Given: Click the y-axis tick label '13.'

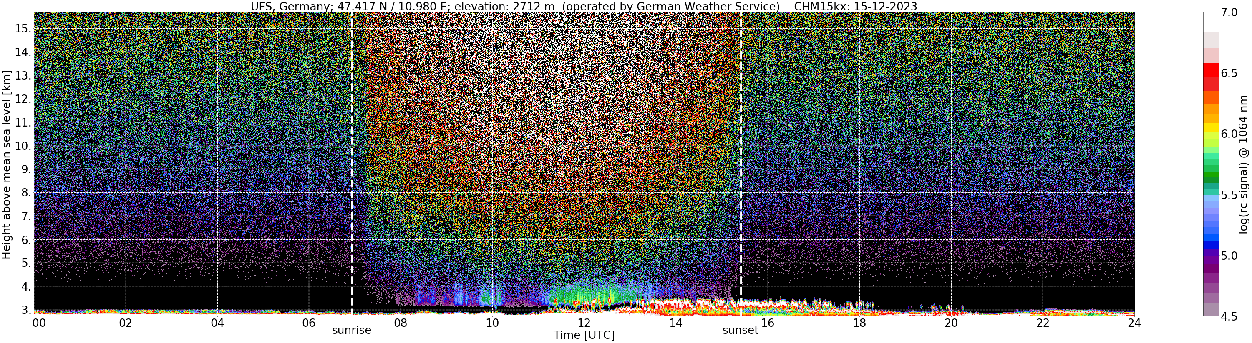Looking at the screenshot, I should (x=23, y=76).
